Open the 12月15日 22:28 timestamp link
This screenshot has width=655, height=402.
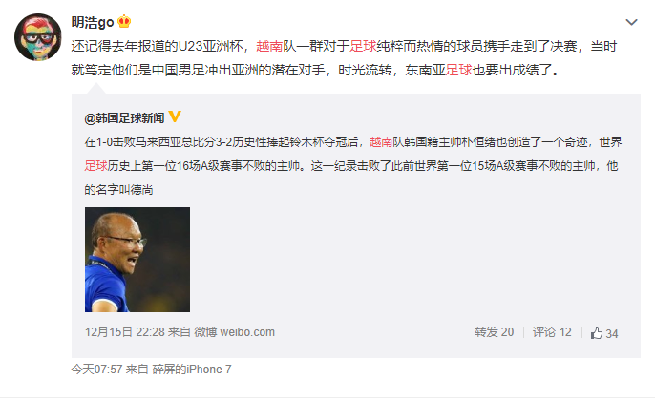click(x=125, y=332)
